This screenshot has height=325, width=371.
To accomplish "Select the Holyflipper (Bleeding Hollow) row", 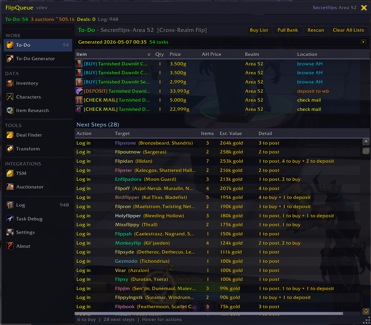I will pyautogui.click(x=217, y=216).
